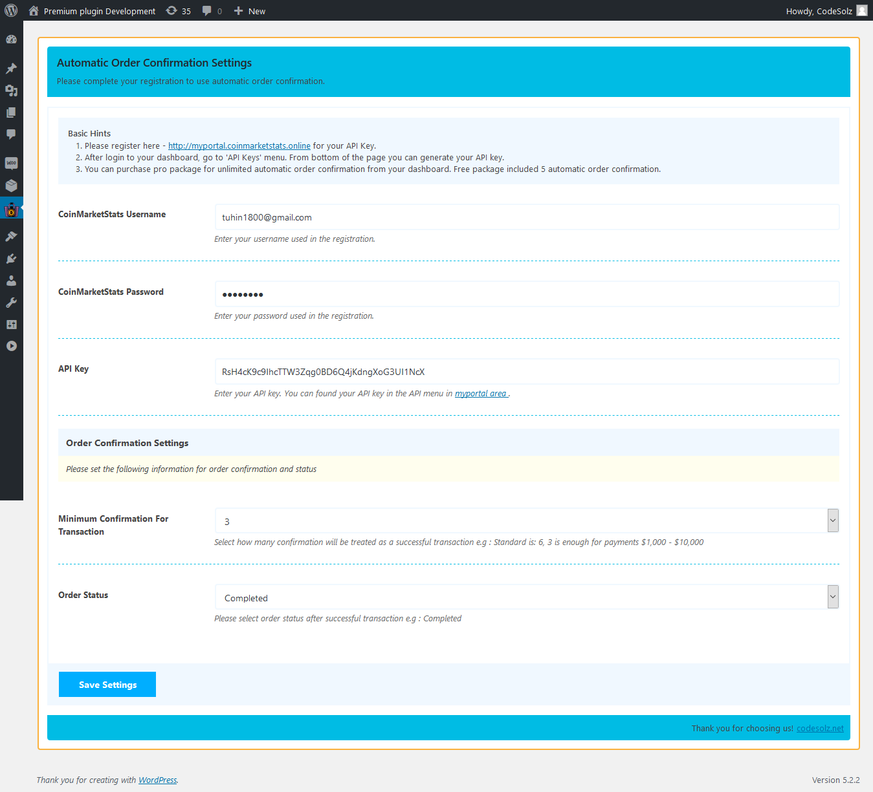Open the WooCommerce icon in sidebar

click(x=11, y=163)
